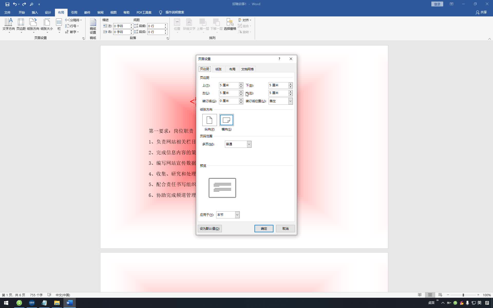Click the zoom out minus button
Viewport: 493px width, 308px height.
click(448, 295)
